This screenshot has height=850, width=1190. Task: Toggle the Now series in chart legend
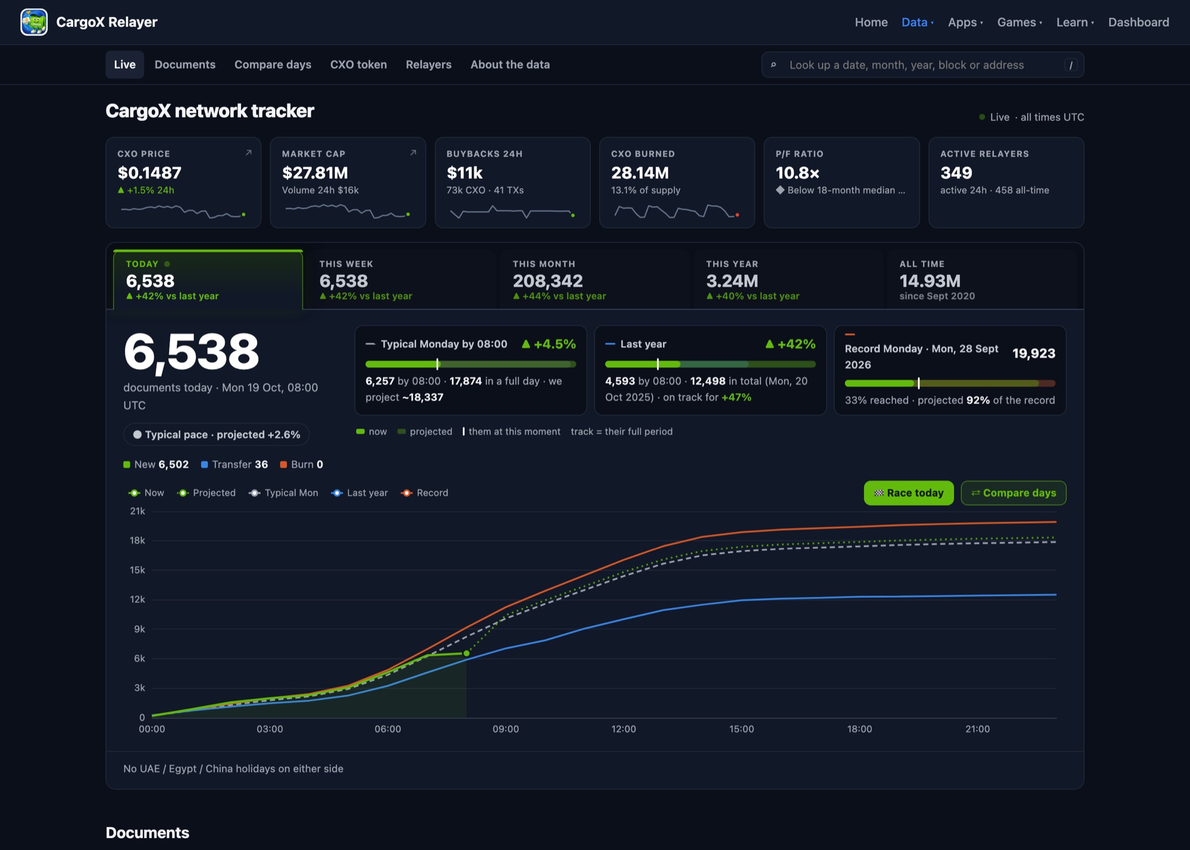coord(146,493)
